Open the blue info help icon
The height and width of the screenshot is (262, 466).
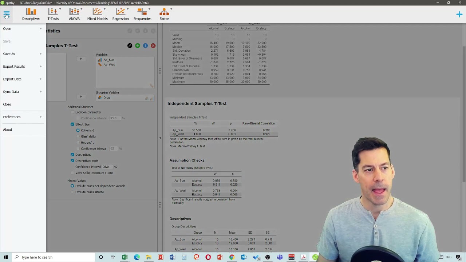[145, 46]
